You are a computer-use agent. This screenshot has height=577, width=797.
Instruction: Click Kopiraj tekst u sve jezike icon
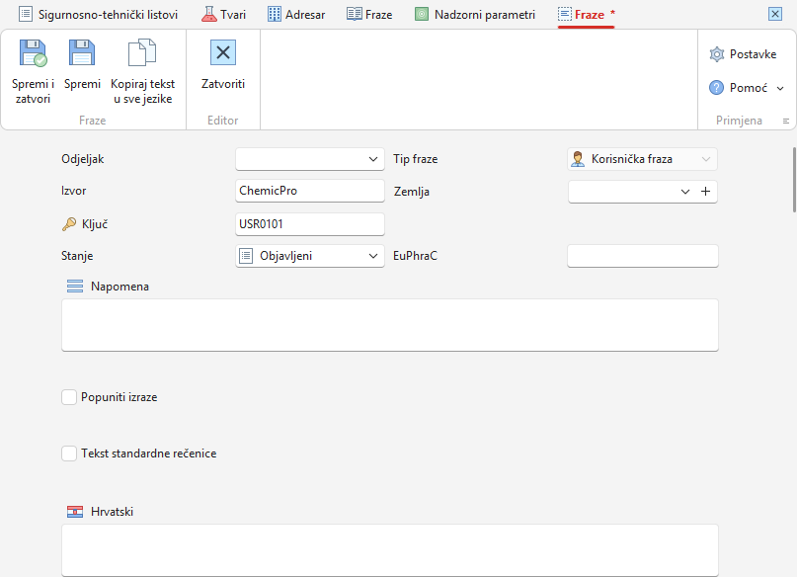pos(142,53)
